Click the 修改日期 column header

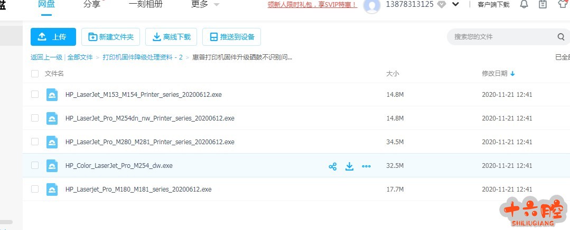[494, 74]
